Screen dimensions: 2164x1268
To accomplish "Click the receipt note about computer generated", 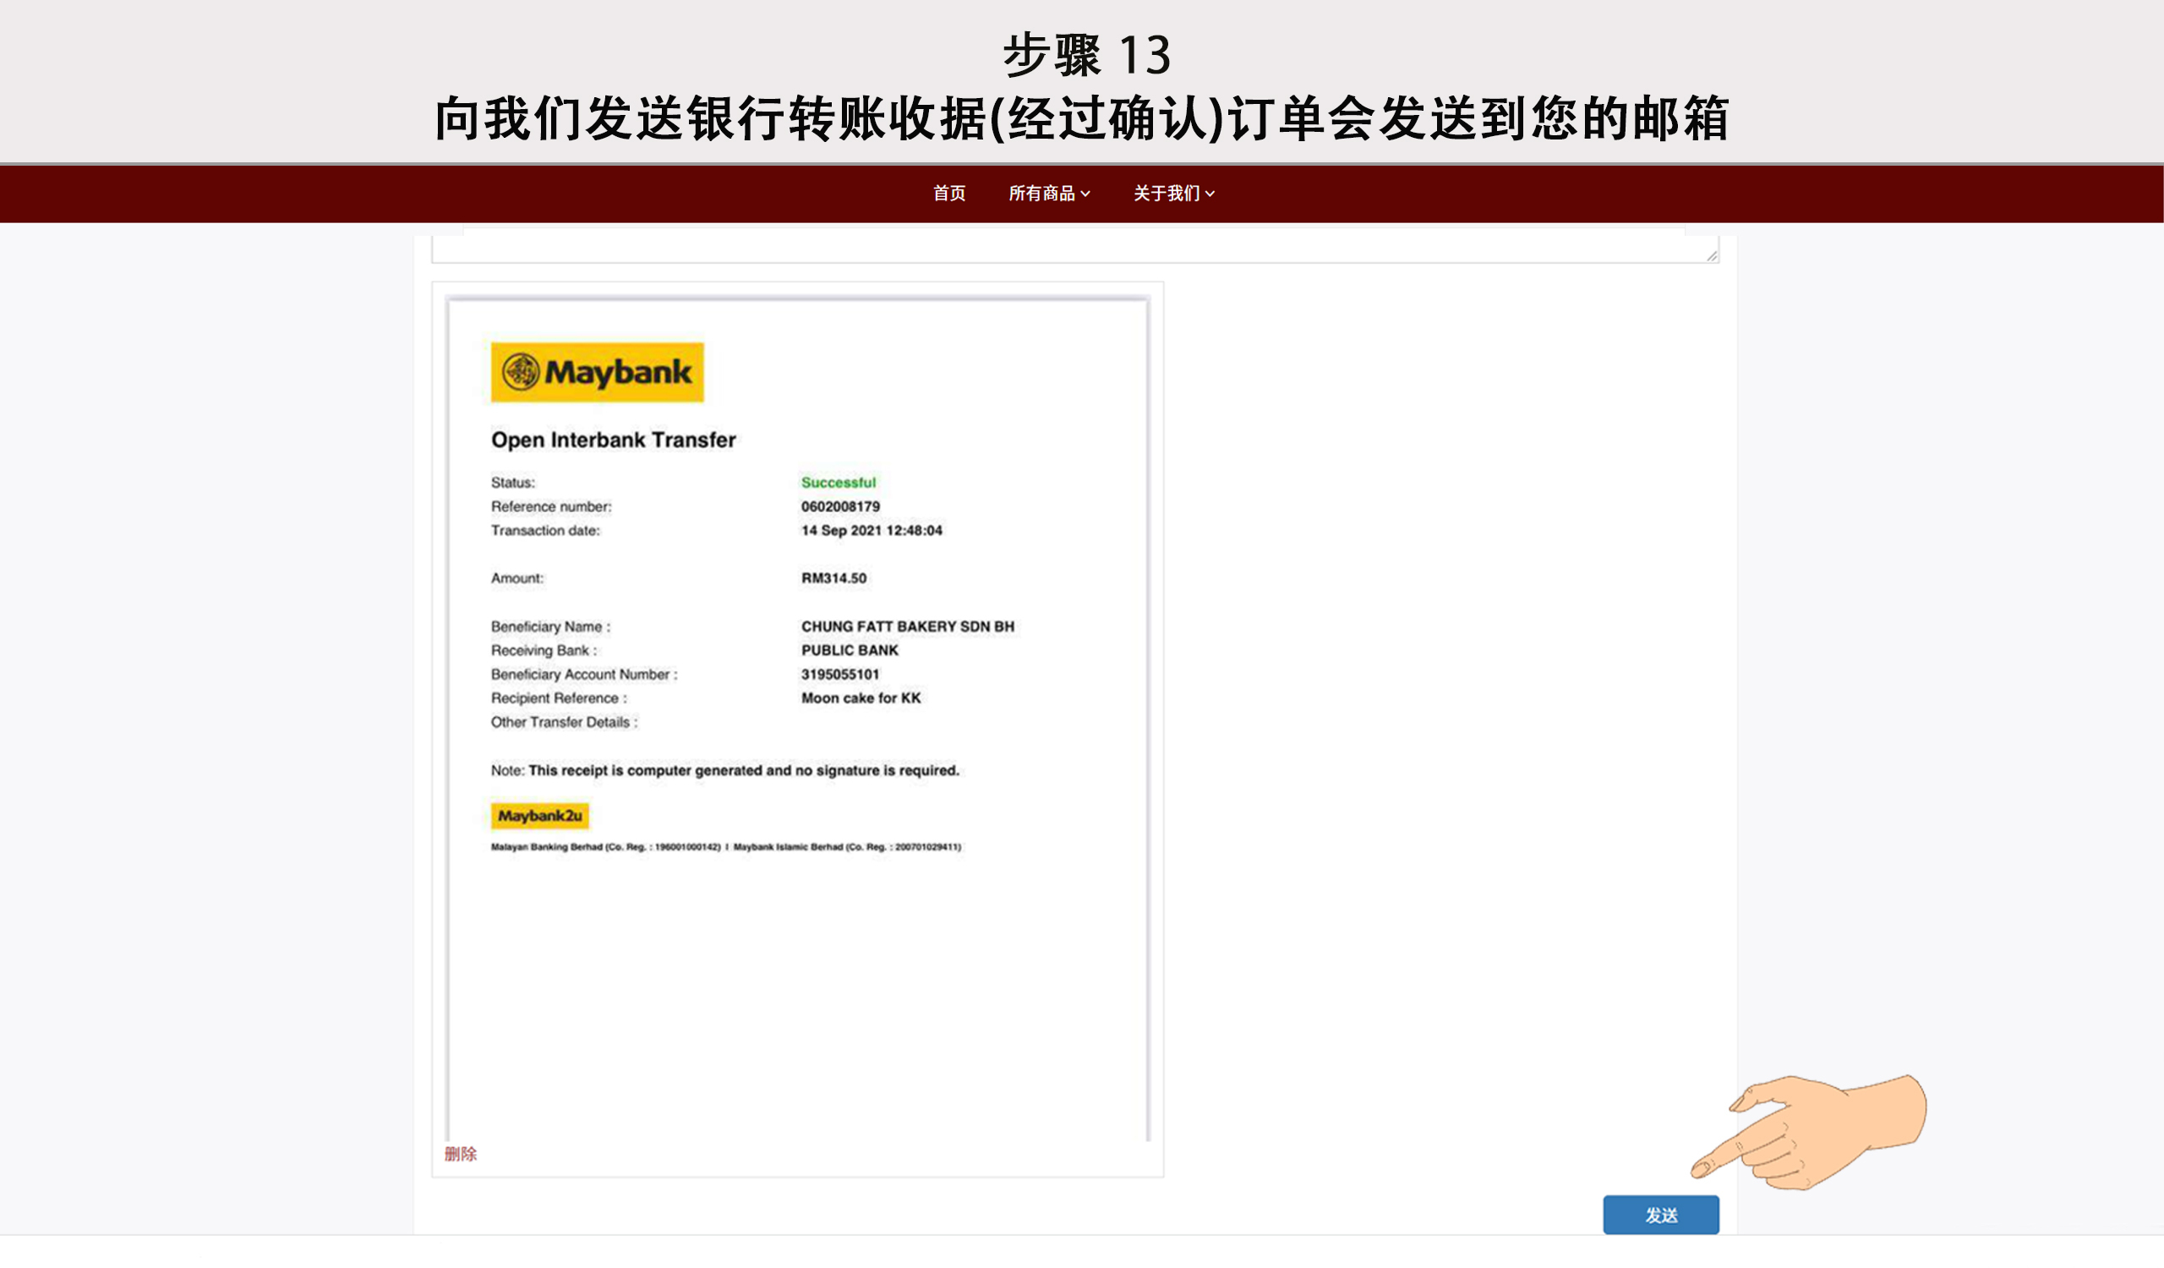I will tap(724, 770).
